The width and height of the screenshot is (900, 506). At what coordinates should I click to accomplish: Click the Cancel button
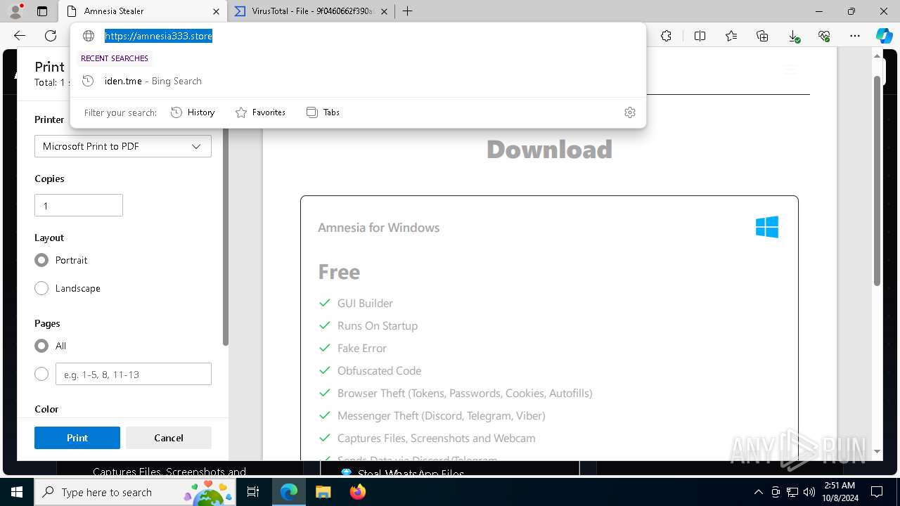(x=169, y=438)
